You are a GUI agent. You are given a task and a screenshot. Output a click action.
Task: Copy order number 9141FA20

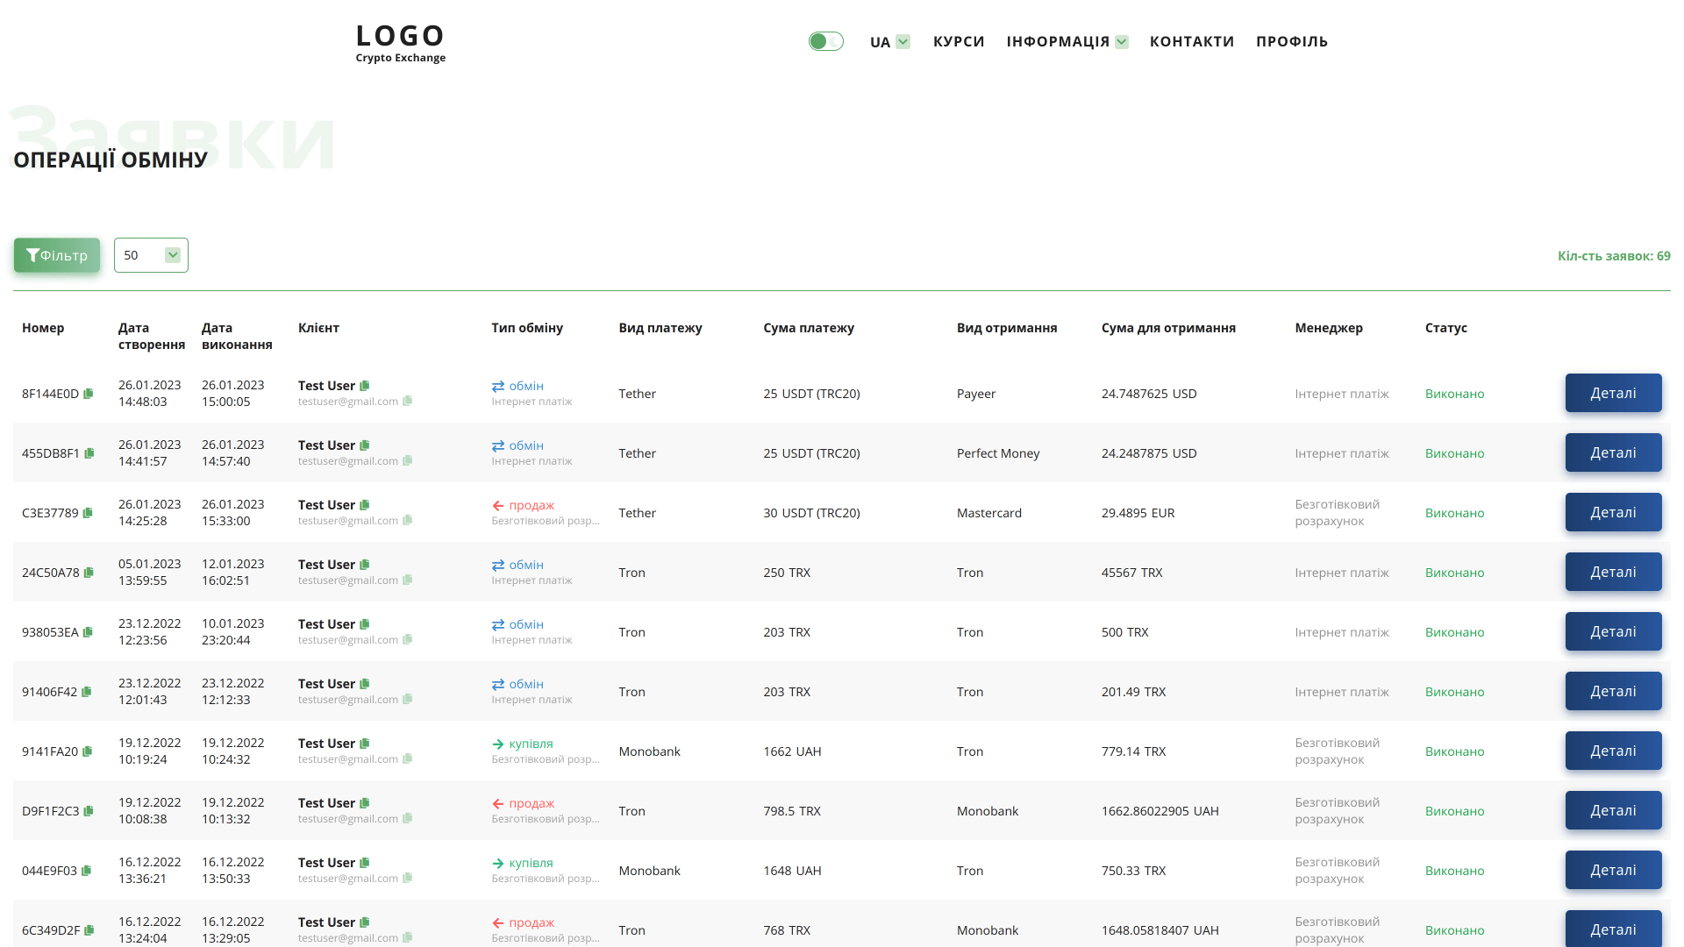[x=88, y=751]
